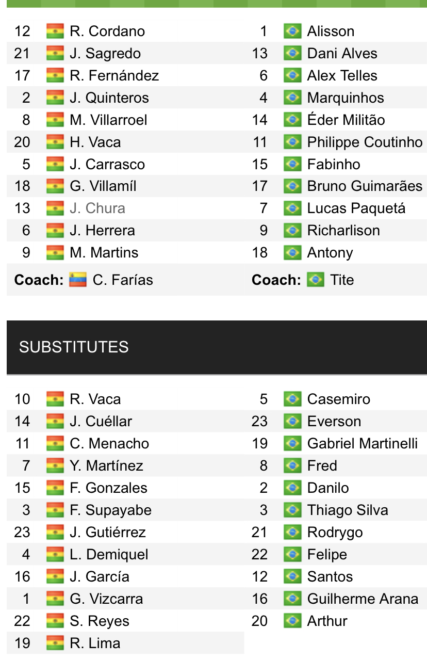Screen dimensions: 427x660
Task: Select player J. Chura in the lineup
Action: [97, 208]
